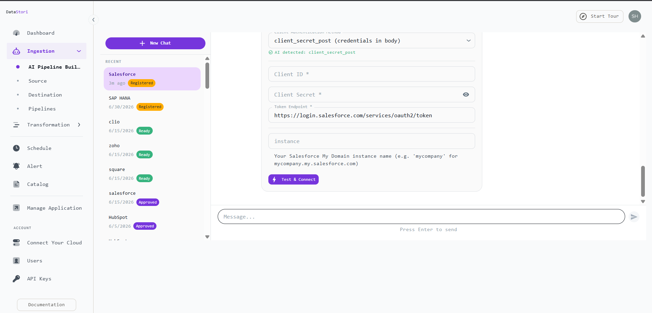Start a New Chat

coord(155,43)
